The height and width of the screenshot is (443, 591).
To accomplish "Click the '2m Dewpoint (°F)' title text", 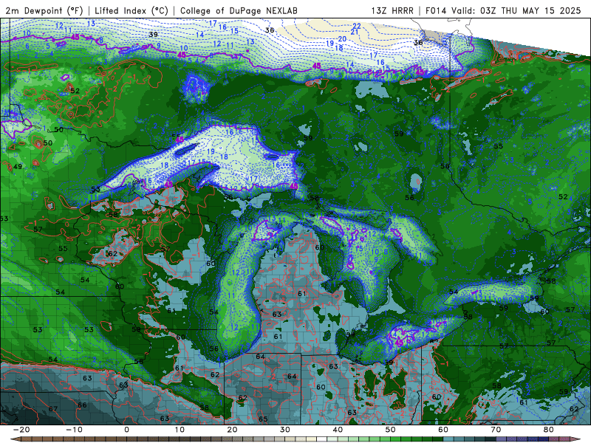I will point(44,10).
